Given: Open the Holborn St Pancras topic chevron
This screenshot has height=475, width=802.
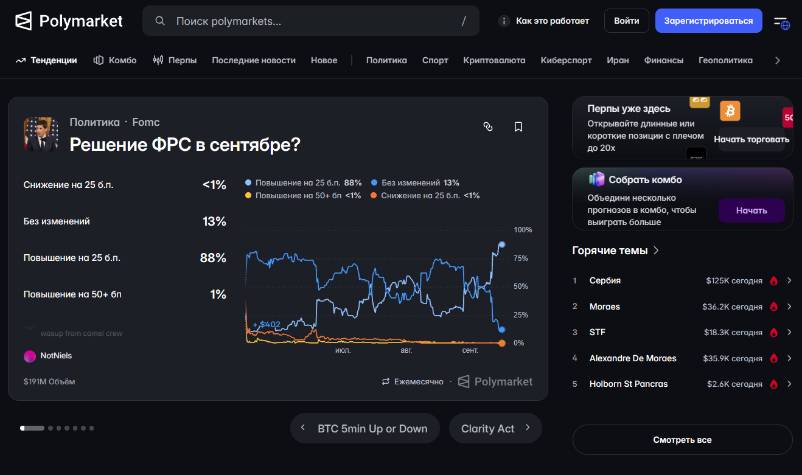Looking at the screenshot, I should (x=789, y=384).
